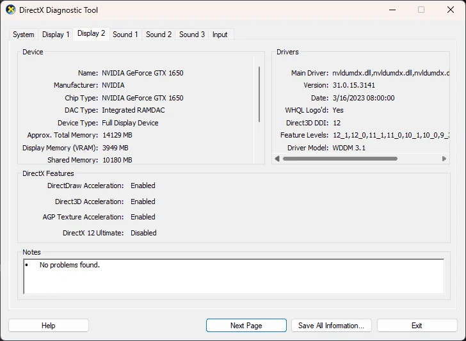Click the value Full Display Device
Screen dimensions: 466x341
click(x=130, y=123)
